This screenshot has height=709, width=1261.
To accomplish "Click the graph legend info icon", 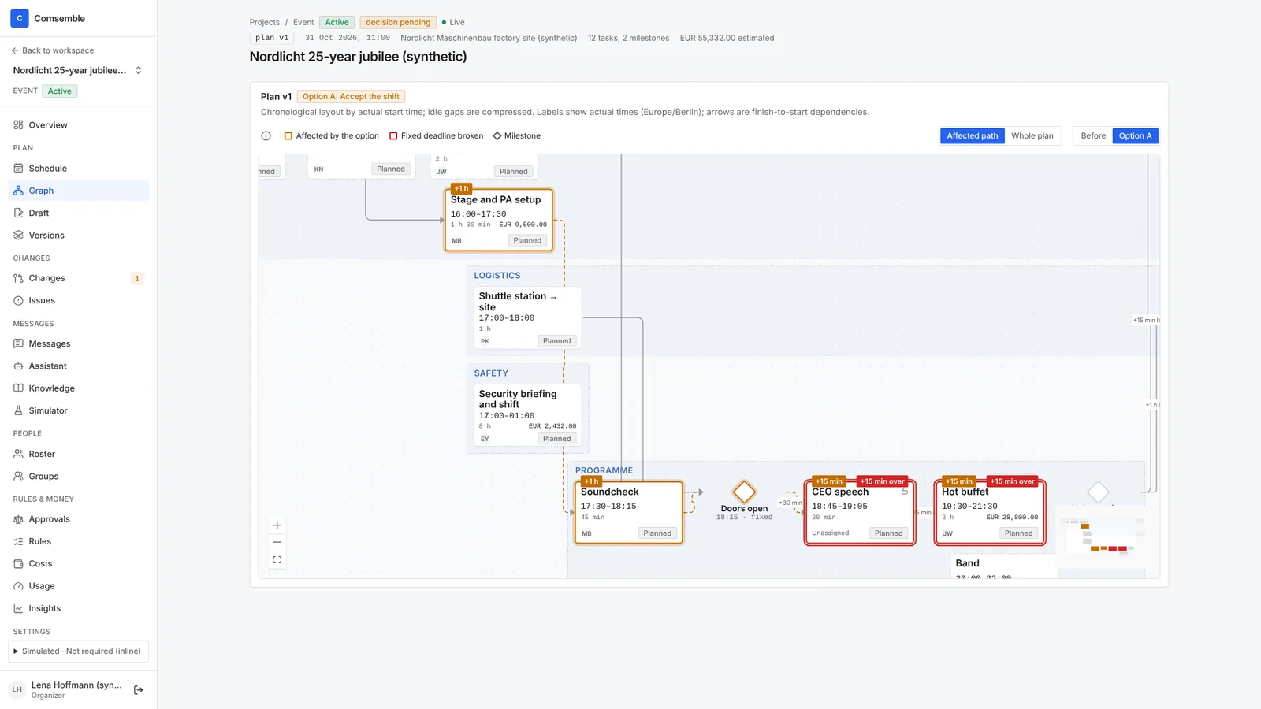I will click(266, 136).
